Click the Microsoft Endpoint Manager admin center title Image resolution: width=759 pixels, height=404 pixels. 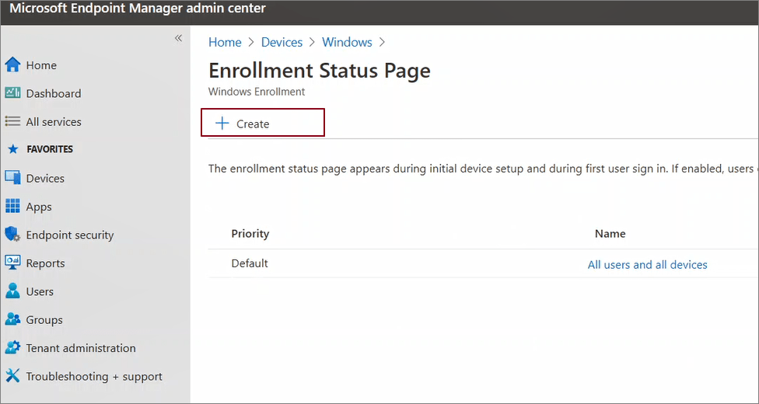click(x=138, y=9)
